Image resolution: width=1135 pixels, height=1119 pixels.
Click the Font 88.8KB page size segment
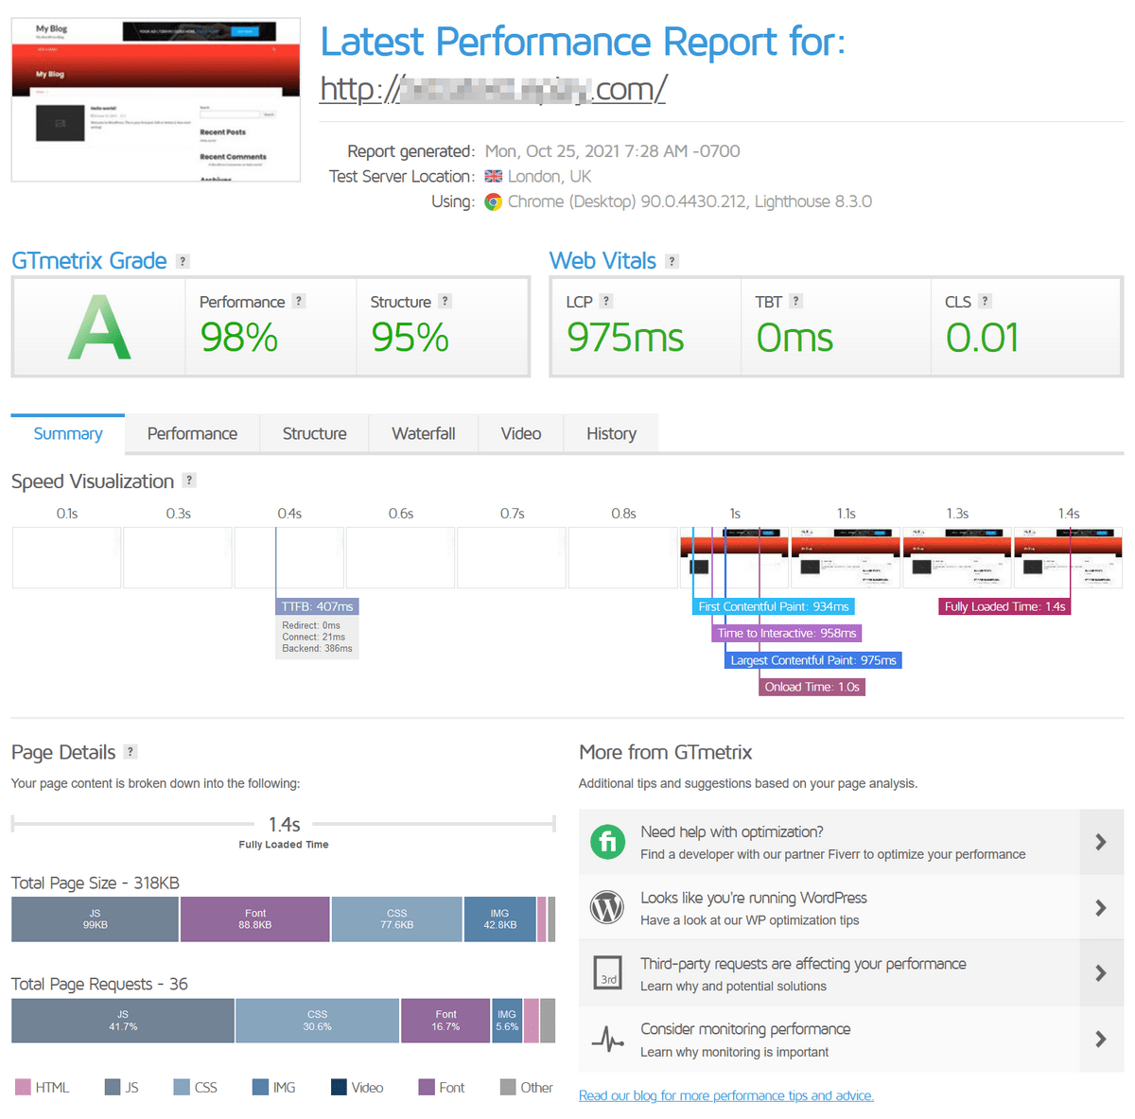(x=255, y=919)
